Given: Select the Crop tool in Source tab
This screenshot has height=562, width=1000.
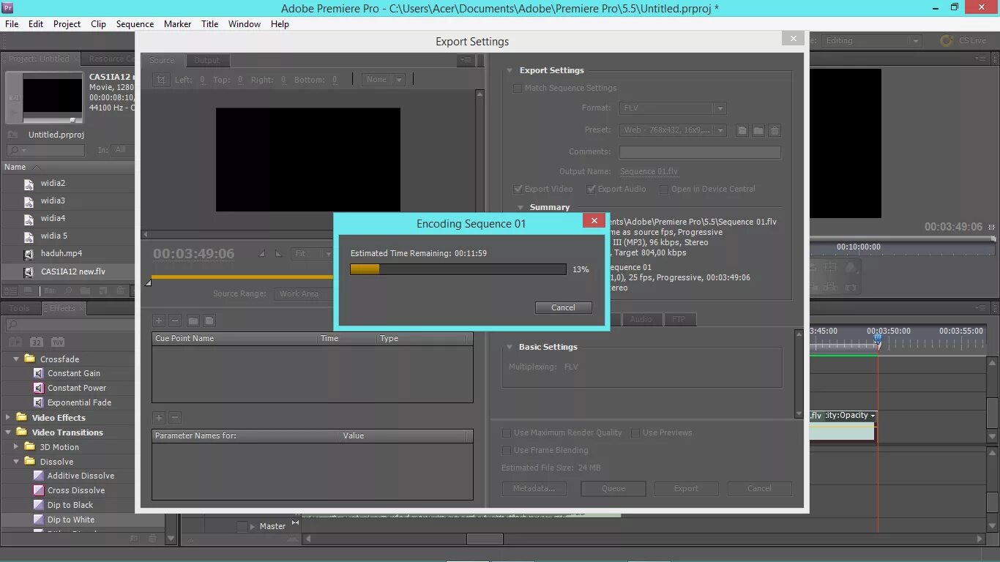Looking at the screenshot, I should point(162,80).
